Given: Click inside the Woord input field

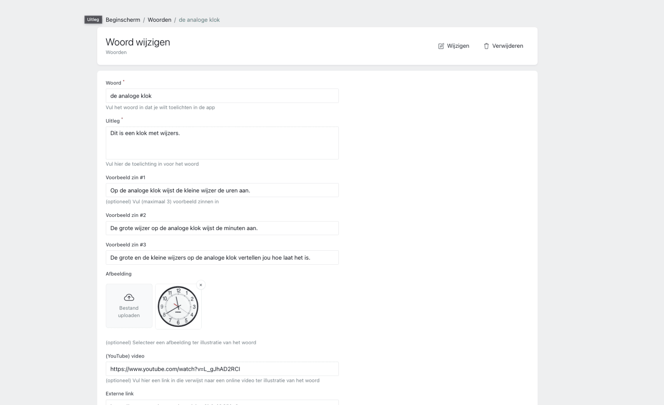Looking at the screenshot, I should point(222,96).
